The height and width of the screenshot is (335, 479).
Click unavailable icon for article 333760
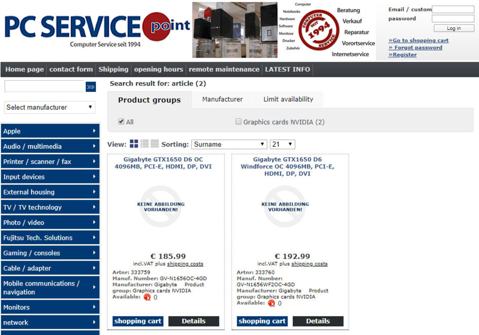271,303
